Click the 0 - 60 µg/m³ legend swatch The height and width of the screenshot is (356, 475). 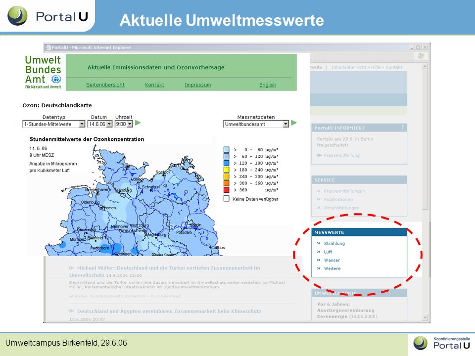click(x=226, y=149)
